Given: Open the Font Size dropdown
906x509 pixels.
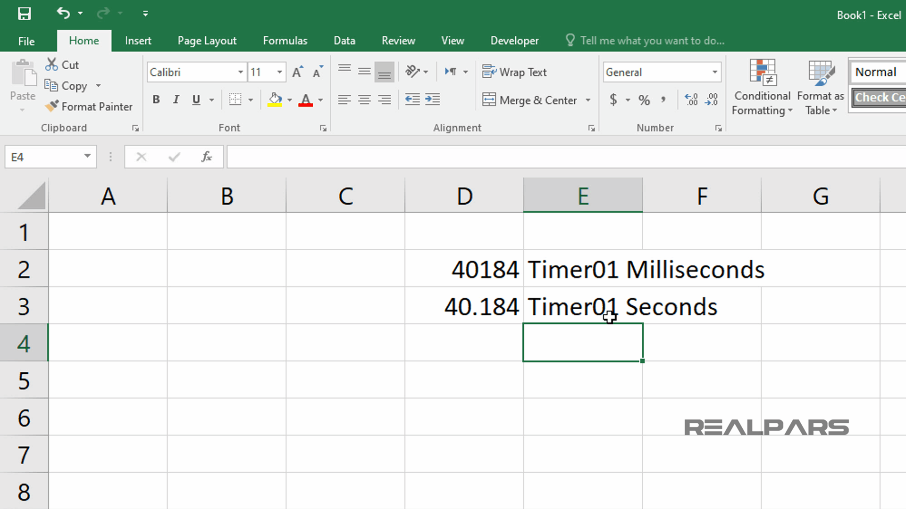Looking at the screenshot, I should (279, 72).
